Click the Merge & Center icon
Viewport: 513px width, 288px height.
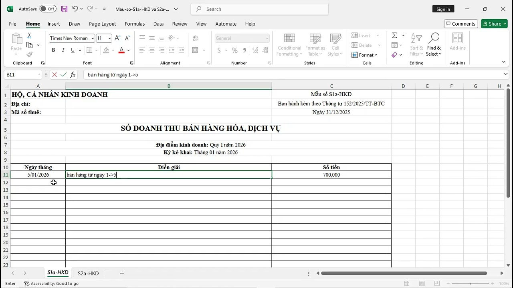click(x=195, y=50)
